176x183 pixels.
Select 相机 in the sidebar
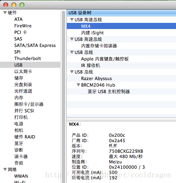(x=19, y=130)
